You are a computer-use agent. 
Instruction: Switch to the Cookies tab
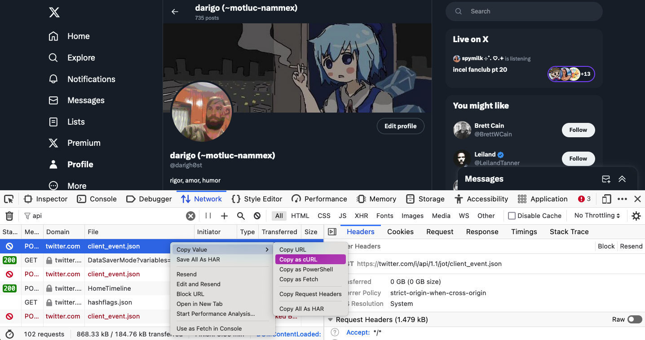[x=400, y=232]
